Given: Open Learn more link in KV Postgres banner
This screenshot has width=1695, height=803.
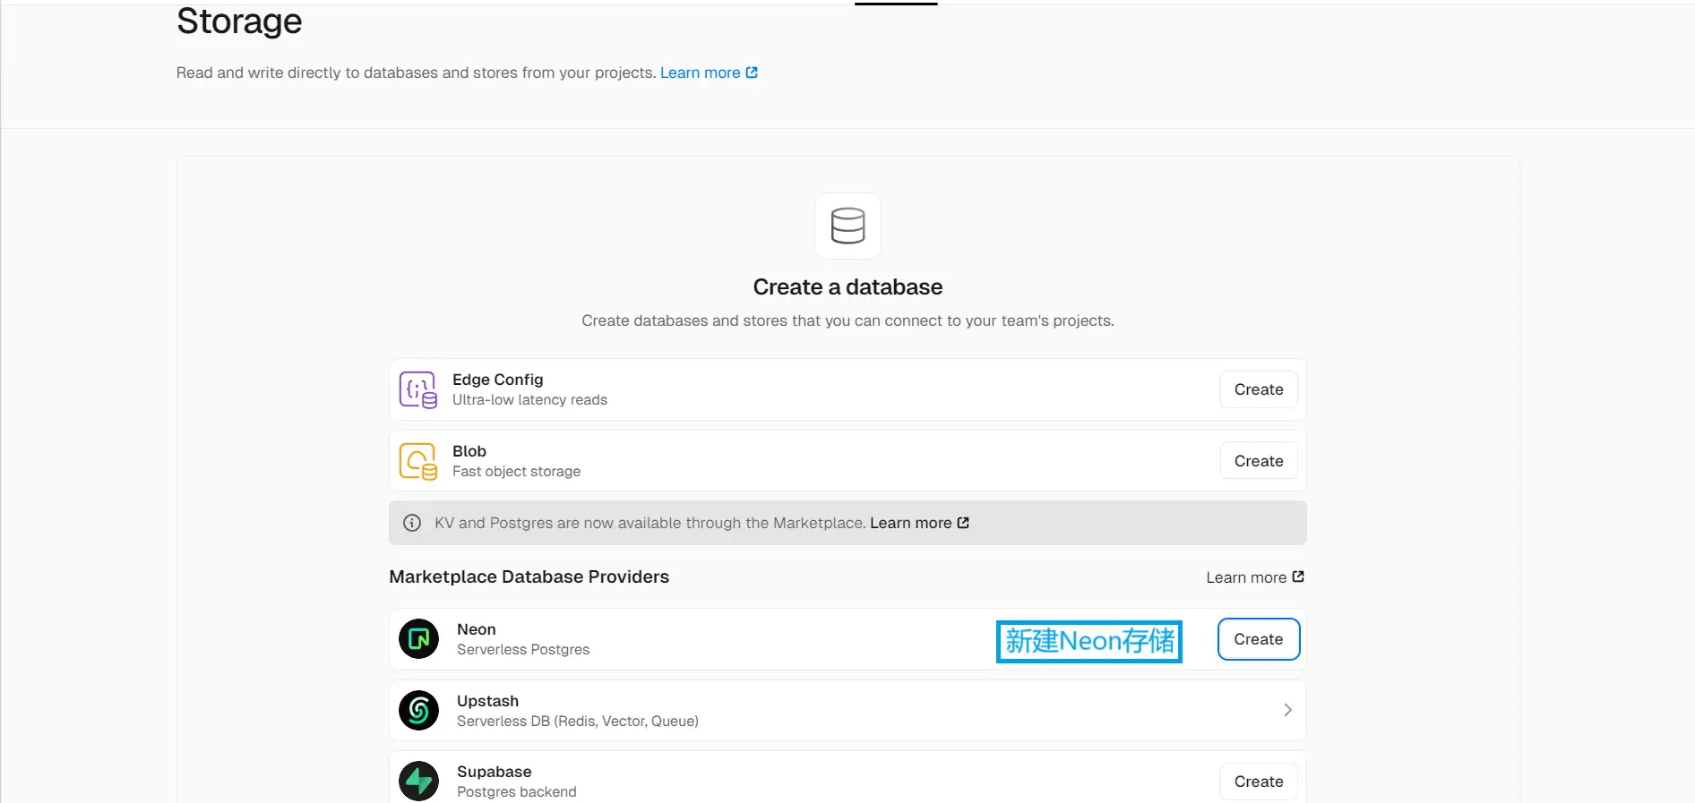Looking at the screenshot, I should [910, 523].
